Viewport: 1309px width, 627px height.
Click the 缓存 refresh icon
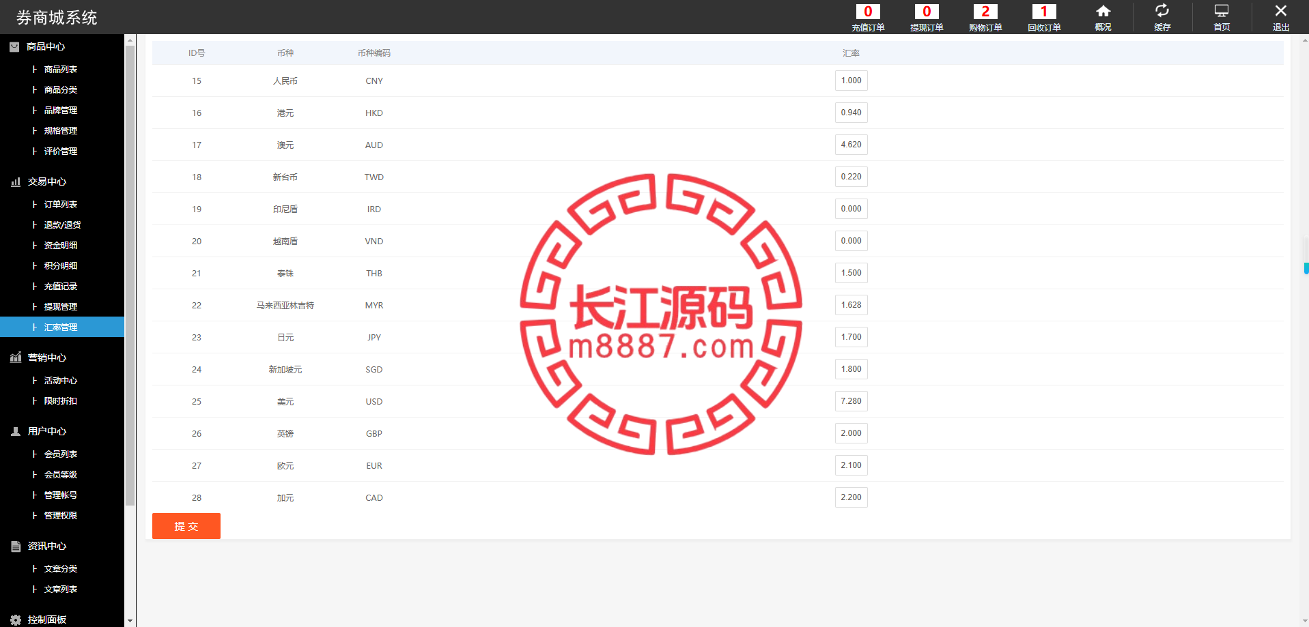coord(1162,10)
